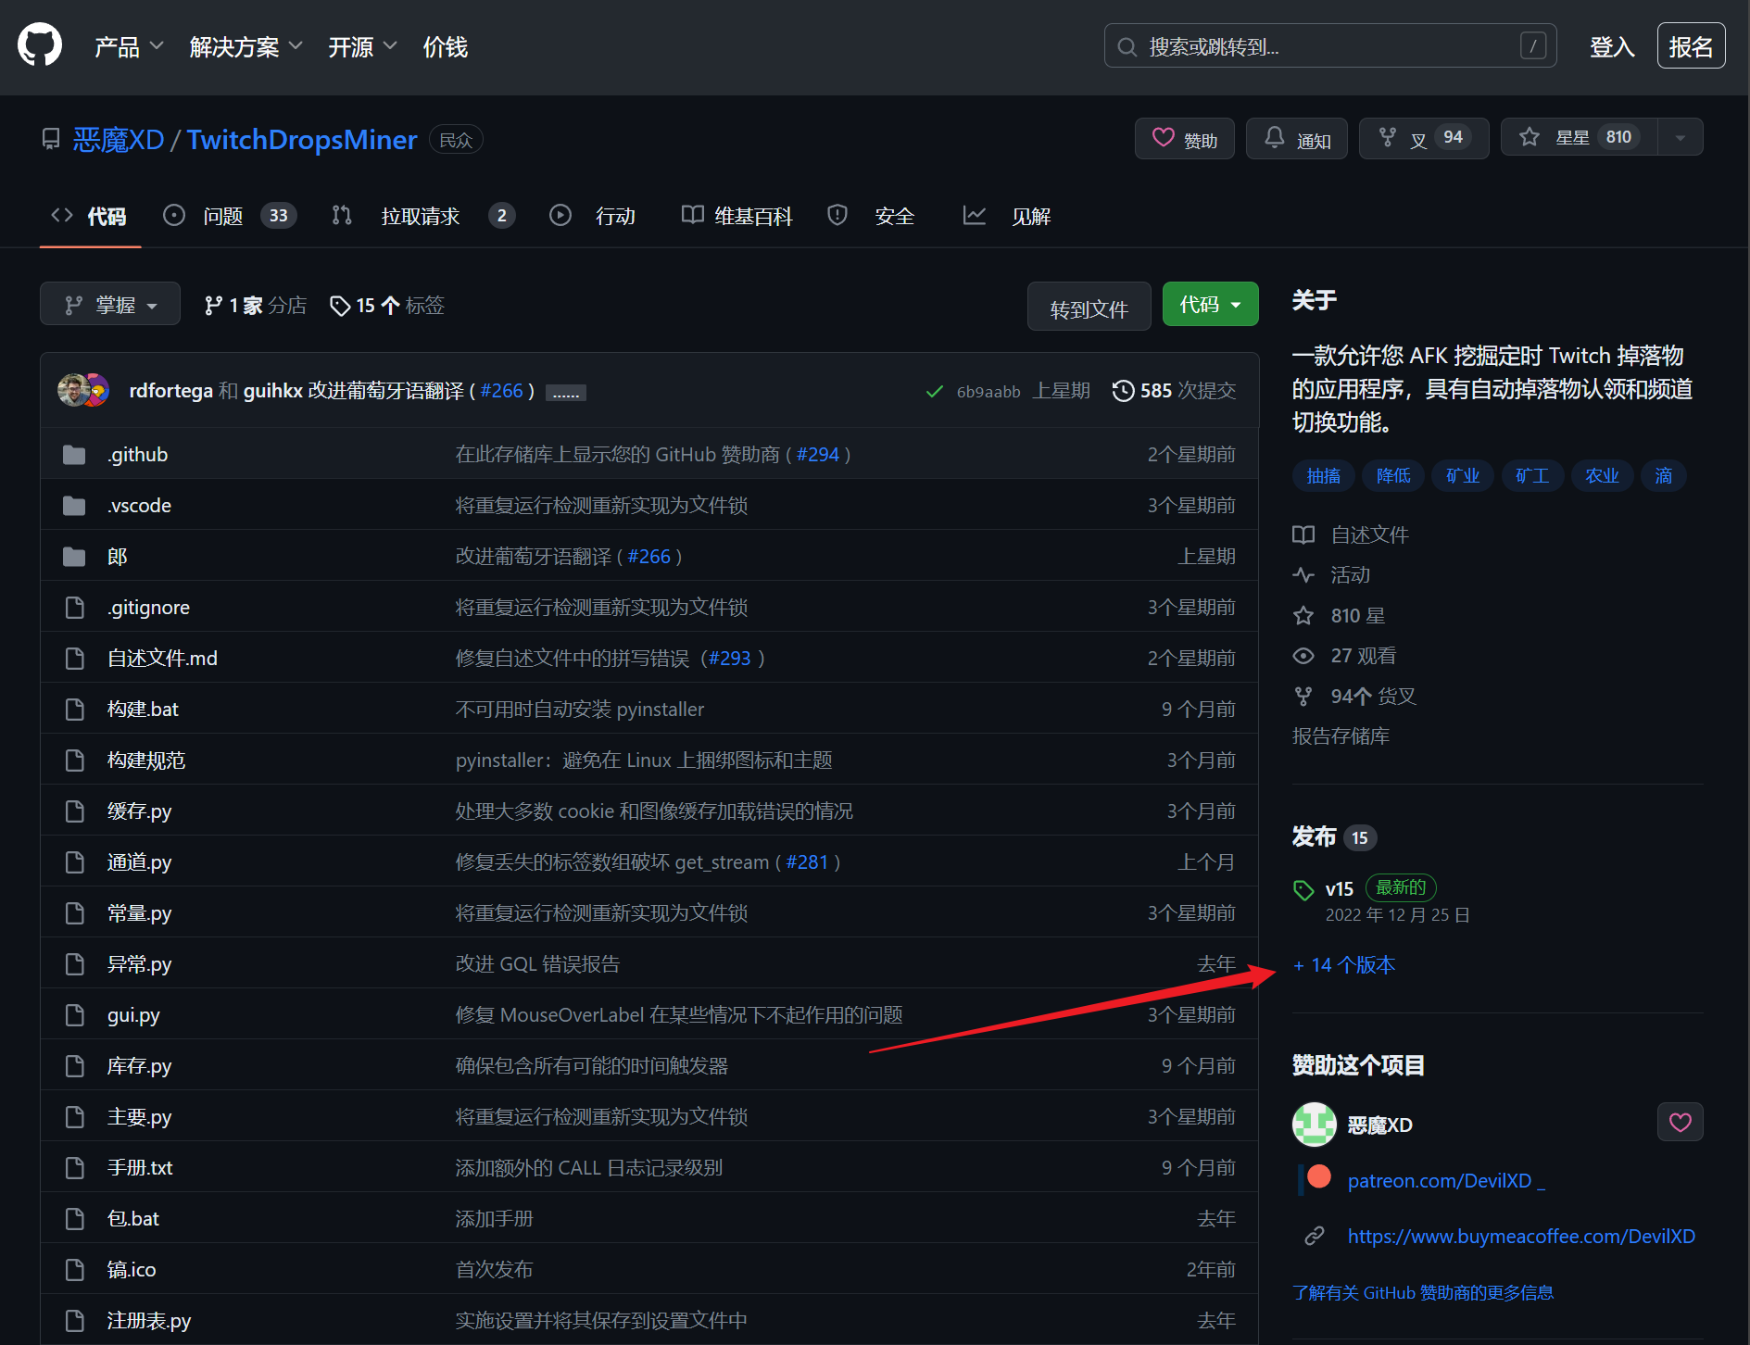View 810 星 stargazers star icon
This screenshot has height=1345, width=1750.
click(1303, 615)
